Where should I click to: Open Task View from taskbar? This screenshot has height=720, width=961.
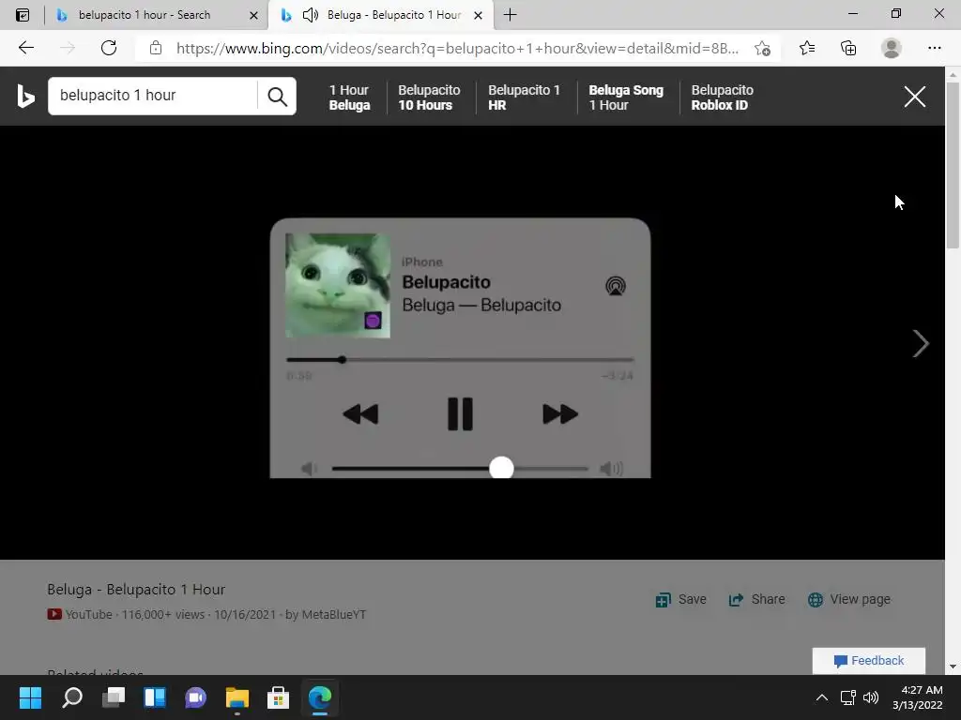click(x=113, y=697)
